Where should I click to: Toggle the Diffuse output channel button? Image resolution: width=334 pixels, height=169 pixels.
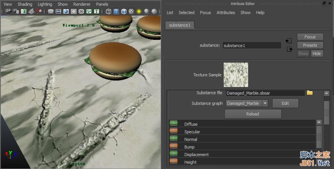[173, 124]
